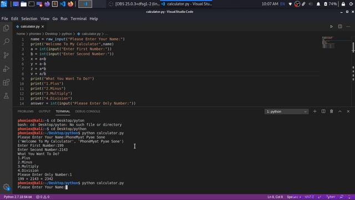Open the Help menu
Screen dimensions: 355x200
point(94,18)
